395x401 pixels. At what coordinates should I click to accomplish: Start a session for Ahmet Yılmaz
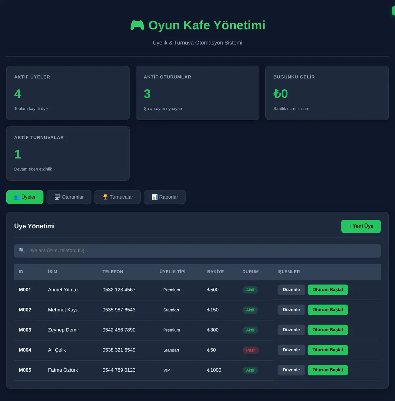click(328, 290)
